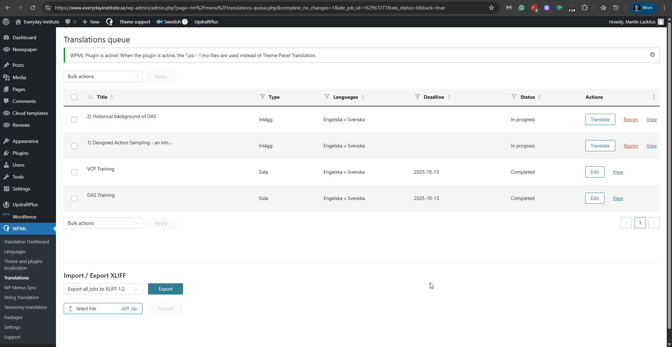Click the Type column filter icon
672x347 pixels.
(262, 97)
